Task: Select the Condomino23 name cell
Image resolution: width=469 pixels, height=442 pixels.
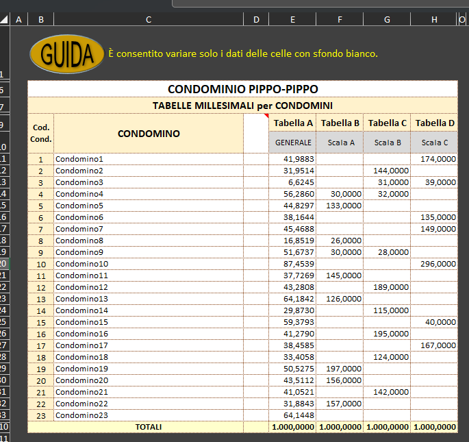Action: pyautogui.click(x=149, y=415)
